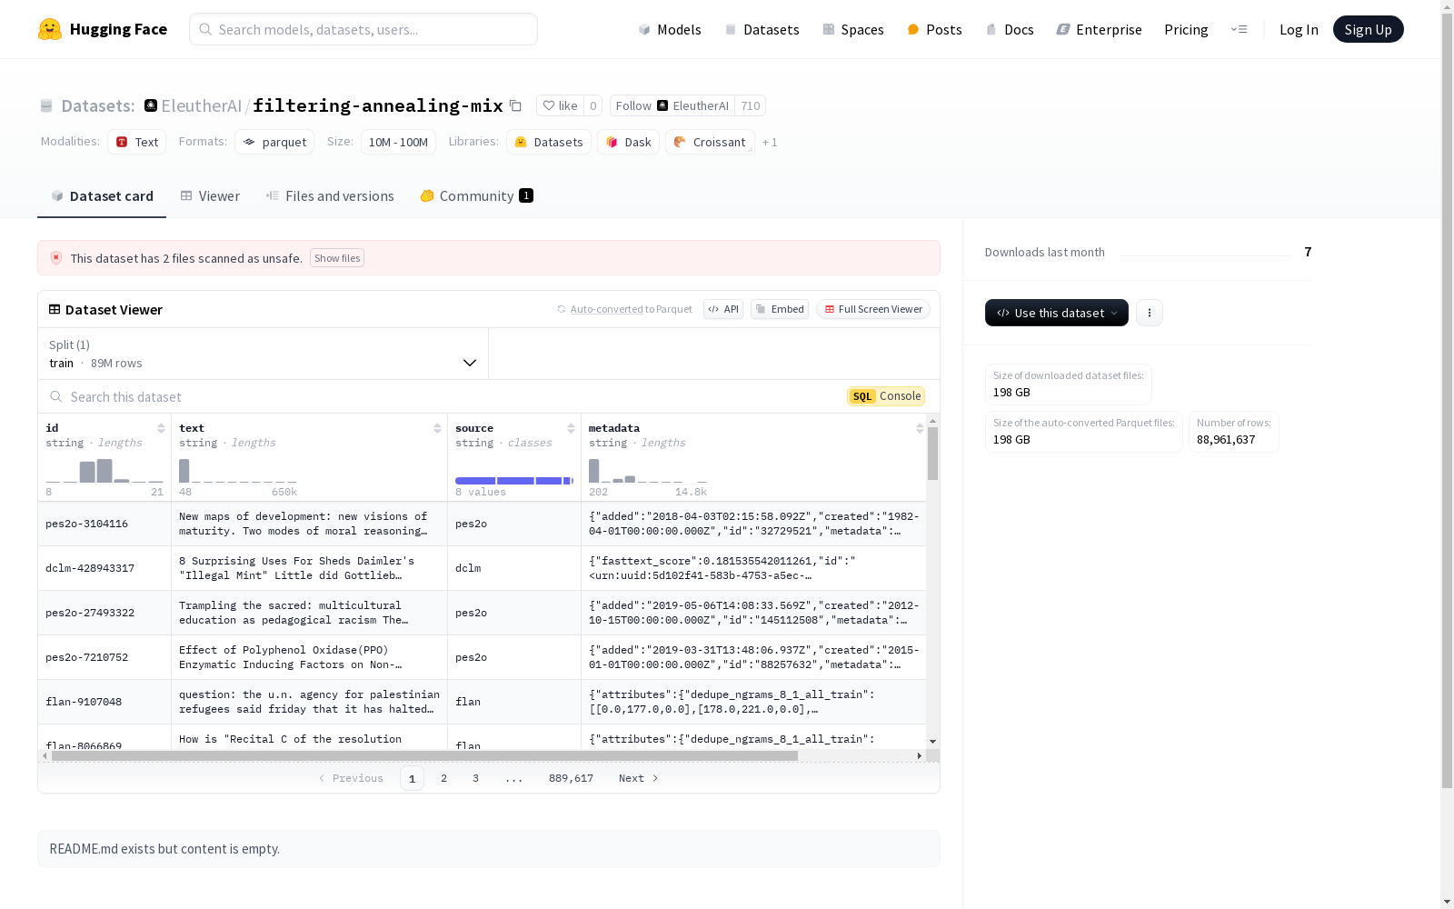Click the EleutherAI organization avatar

(x=151, y=105)
